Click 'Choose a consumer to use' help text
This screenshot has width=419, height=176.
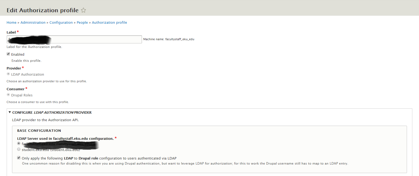(x=38, y=102)
